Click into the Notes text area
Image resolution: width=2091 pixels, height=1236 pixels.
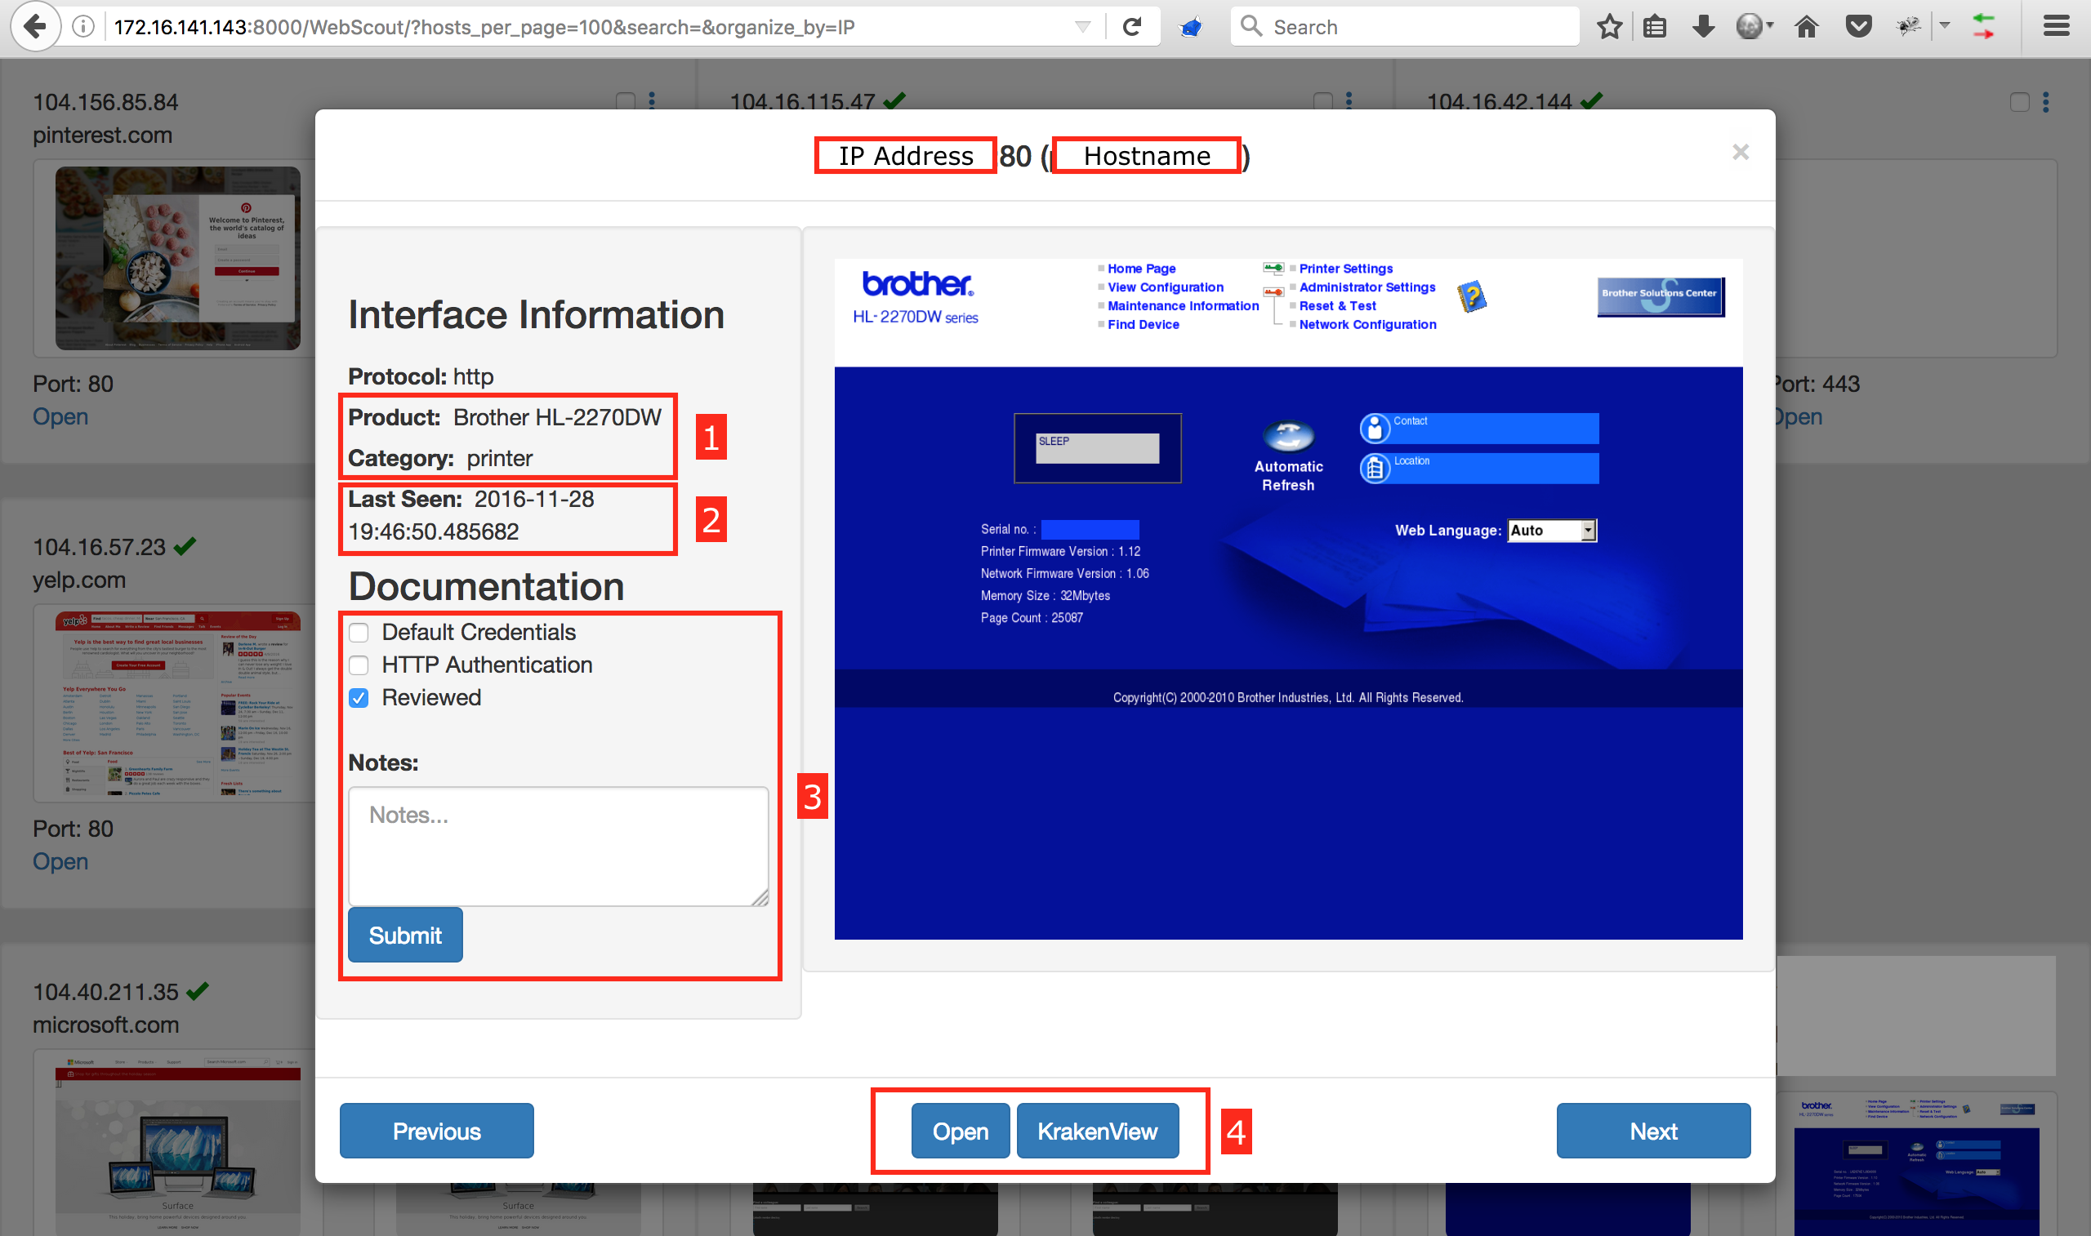(x=557, y=844)
